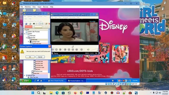Select the csrss.exe process row
The height and width of the screenshot is (95, 169).
click(36, 40)
